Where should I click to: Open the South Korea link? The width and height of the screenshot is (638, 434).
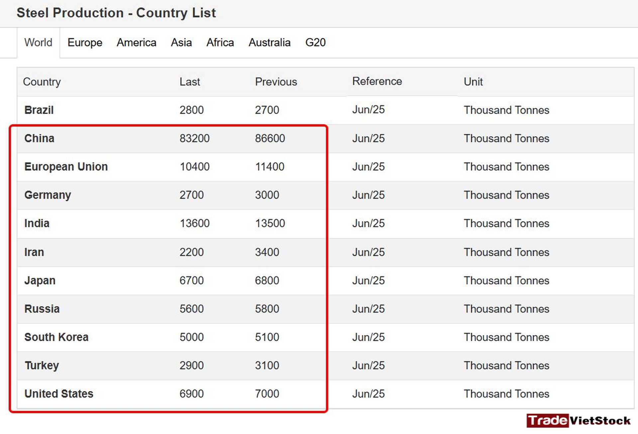[56, 337]
